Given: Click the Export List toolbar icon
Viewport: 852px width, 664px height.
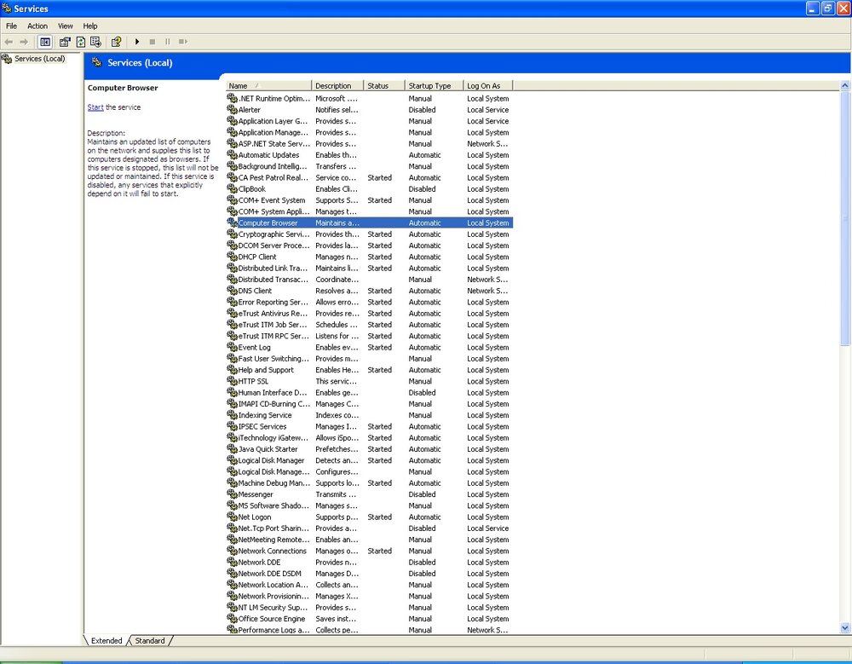Looking at the screenshot, I should pos(95,42).
